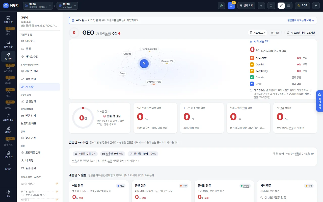Open search with the magnifier icon
323x202 pixels.
pyautogui.click(x=271, y=6)
